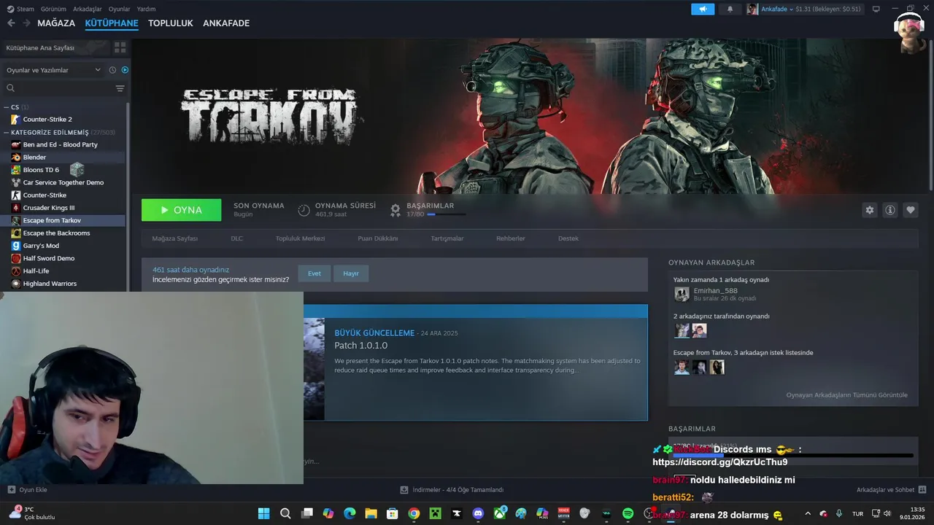Open Topluluk Merkezi link
Viewport: 934px width, 525px height.
[x=300, y=238]
